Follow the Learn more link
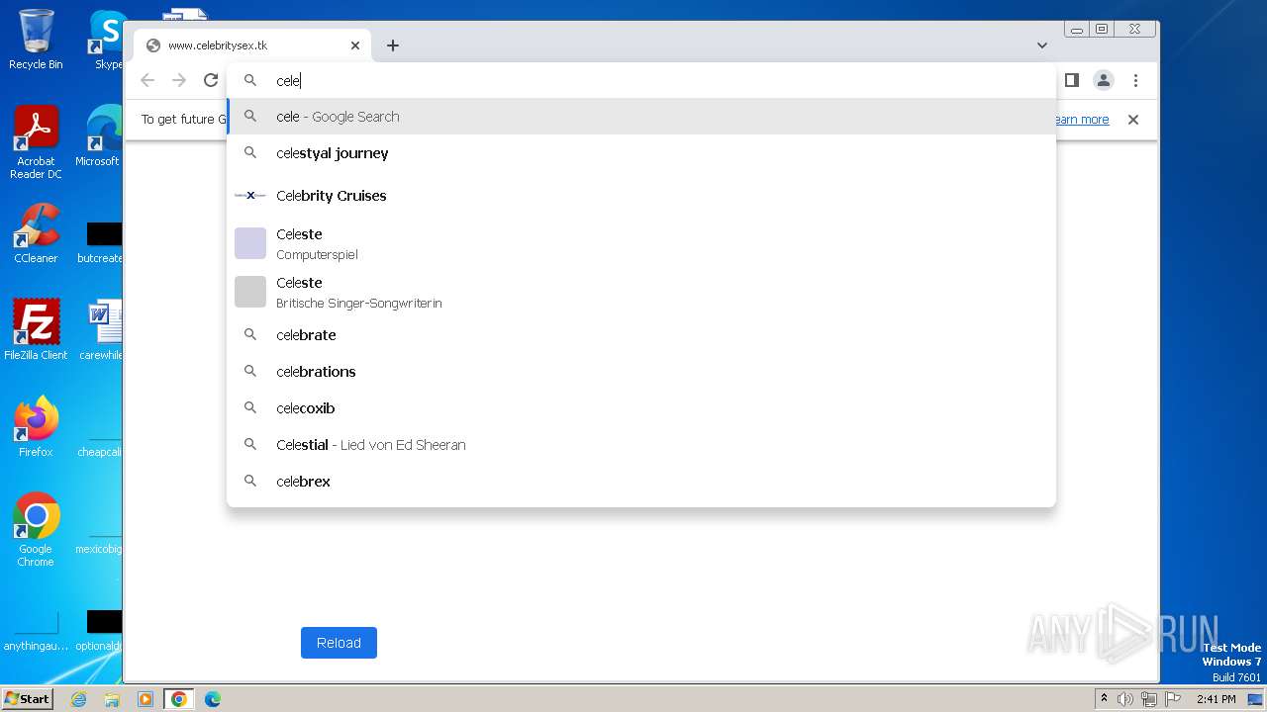This screenshot has width=1267, height=712. [x=1081, y=120]
